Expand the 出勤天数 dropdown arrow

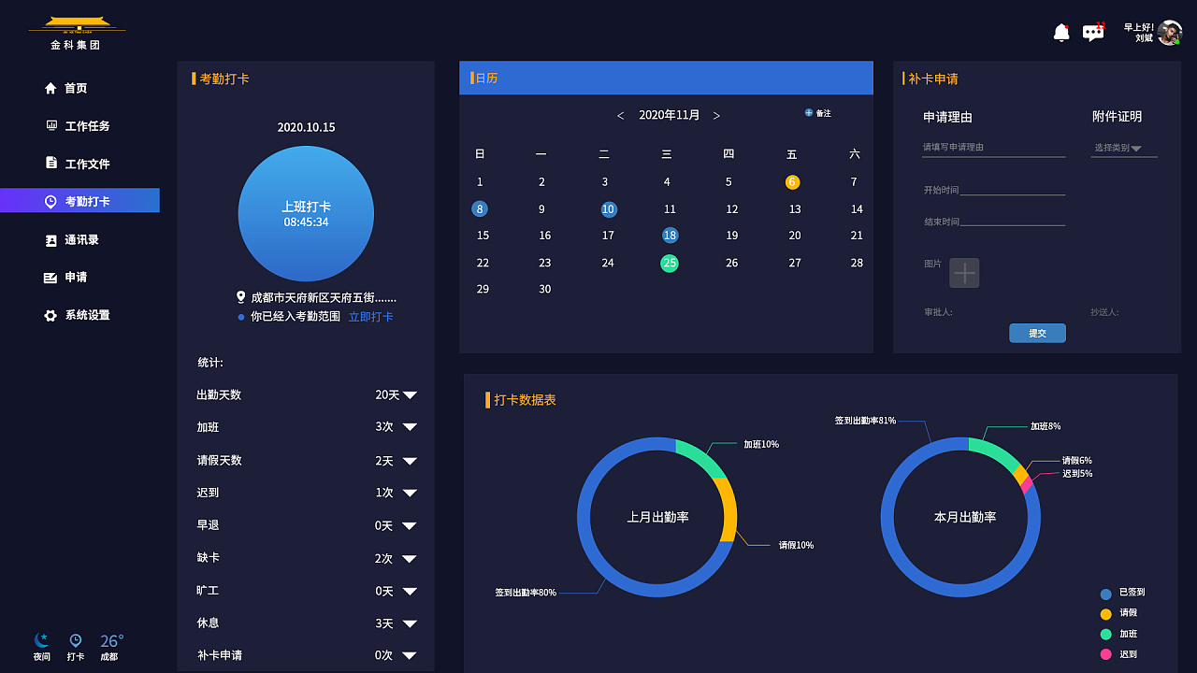pyautogui.click(x=409, y=394)
